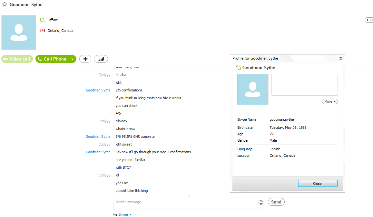The width and height of the screenshot is (373, 217).
Task: Click the avatar picture in the profile dialog
Action: [x=253, y=90]
